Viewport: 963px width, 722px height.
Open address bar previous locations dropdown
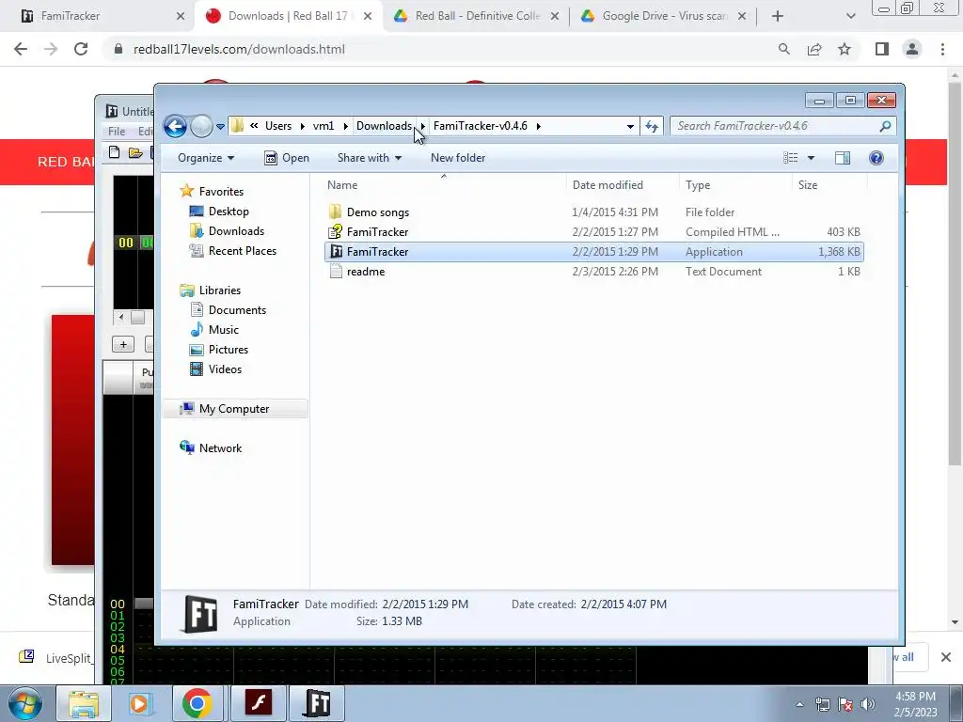630,127
